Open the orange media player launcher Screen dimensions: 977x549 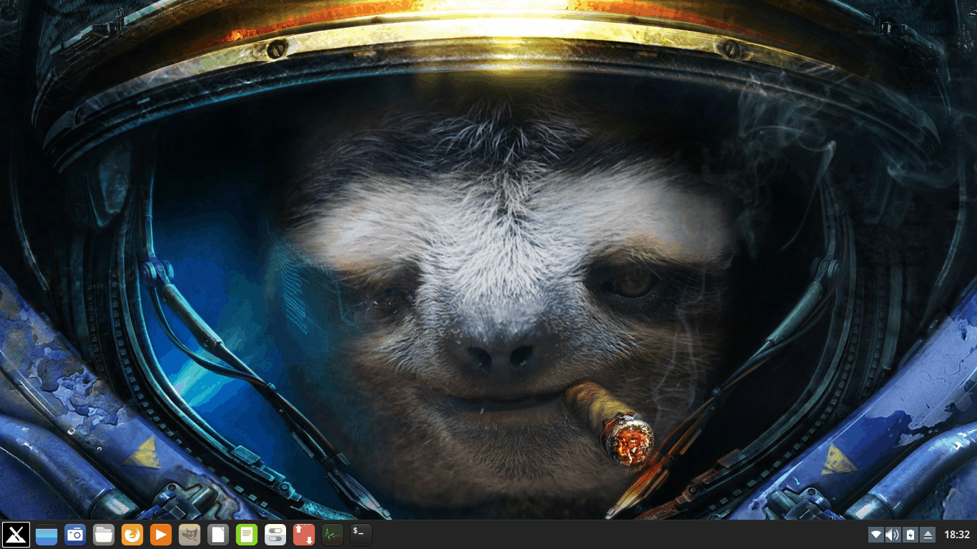(x=161, y=535)
